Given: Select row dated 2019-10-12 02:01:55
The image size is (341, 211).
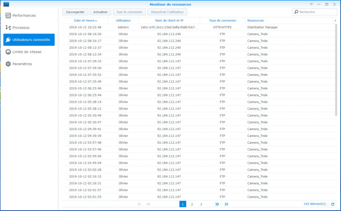Looking at the screenshot, I should tap(198, 197).
